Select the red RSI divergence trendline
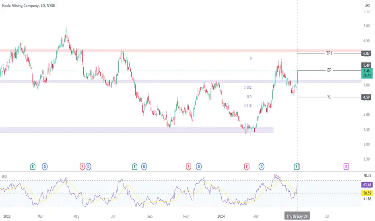Screen dimensions: 375x221 (278, 176)
